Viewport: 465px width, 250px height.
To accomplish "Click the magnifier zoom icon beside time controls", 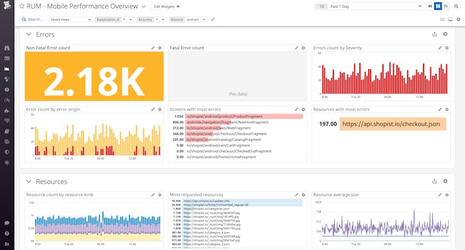I will (456, 6).
